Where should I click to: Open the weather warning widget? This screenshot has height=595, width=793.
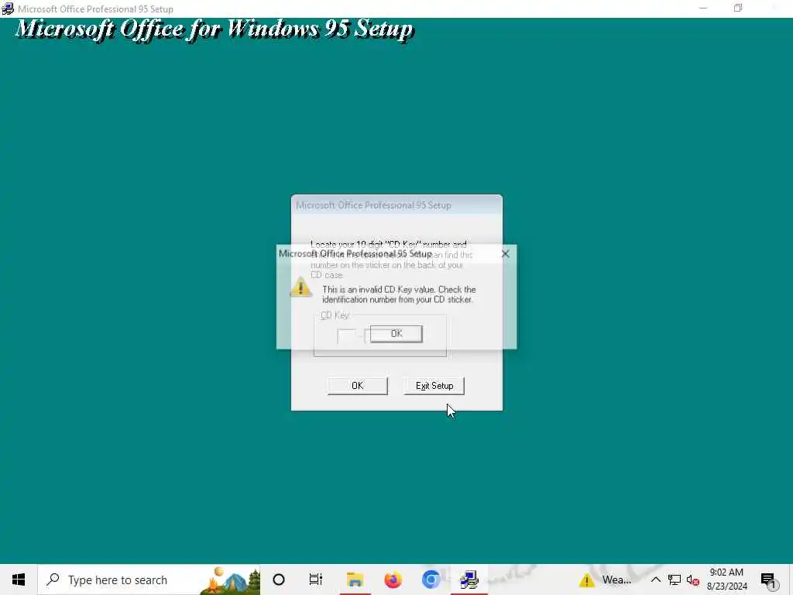pyautogui.click(x=606, y=580)
